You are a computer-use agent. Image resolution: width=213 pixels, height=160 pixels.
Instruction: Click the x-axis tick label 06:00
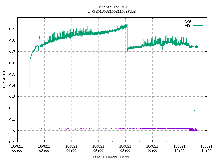coord(98,151)
